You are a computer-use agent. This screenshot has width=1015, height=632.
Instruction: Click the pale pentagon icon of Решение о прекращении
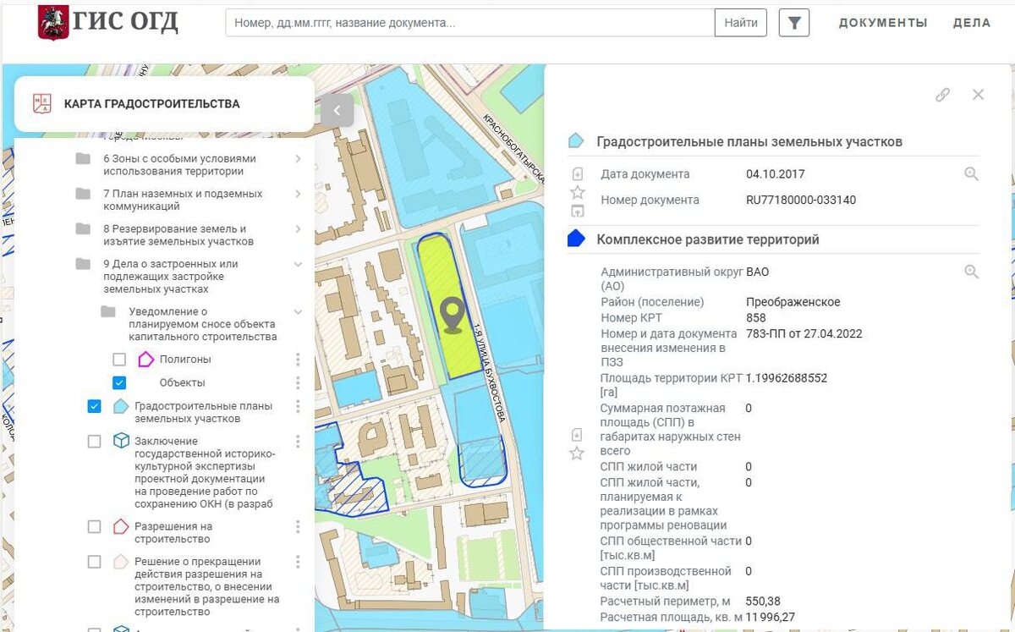point(121,562)
